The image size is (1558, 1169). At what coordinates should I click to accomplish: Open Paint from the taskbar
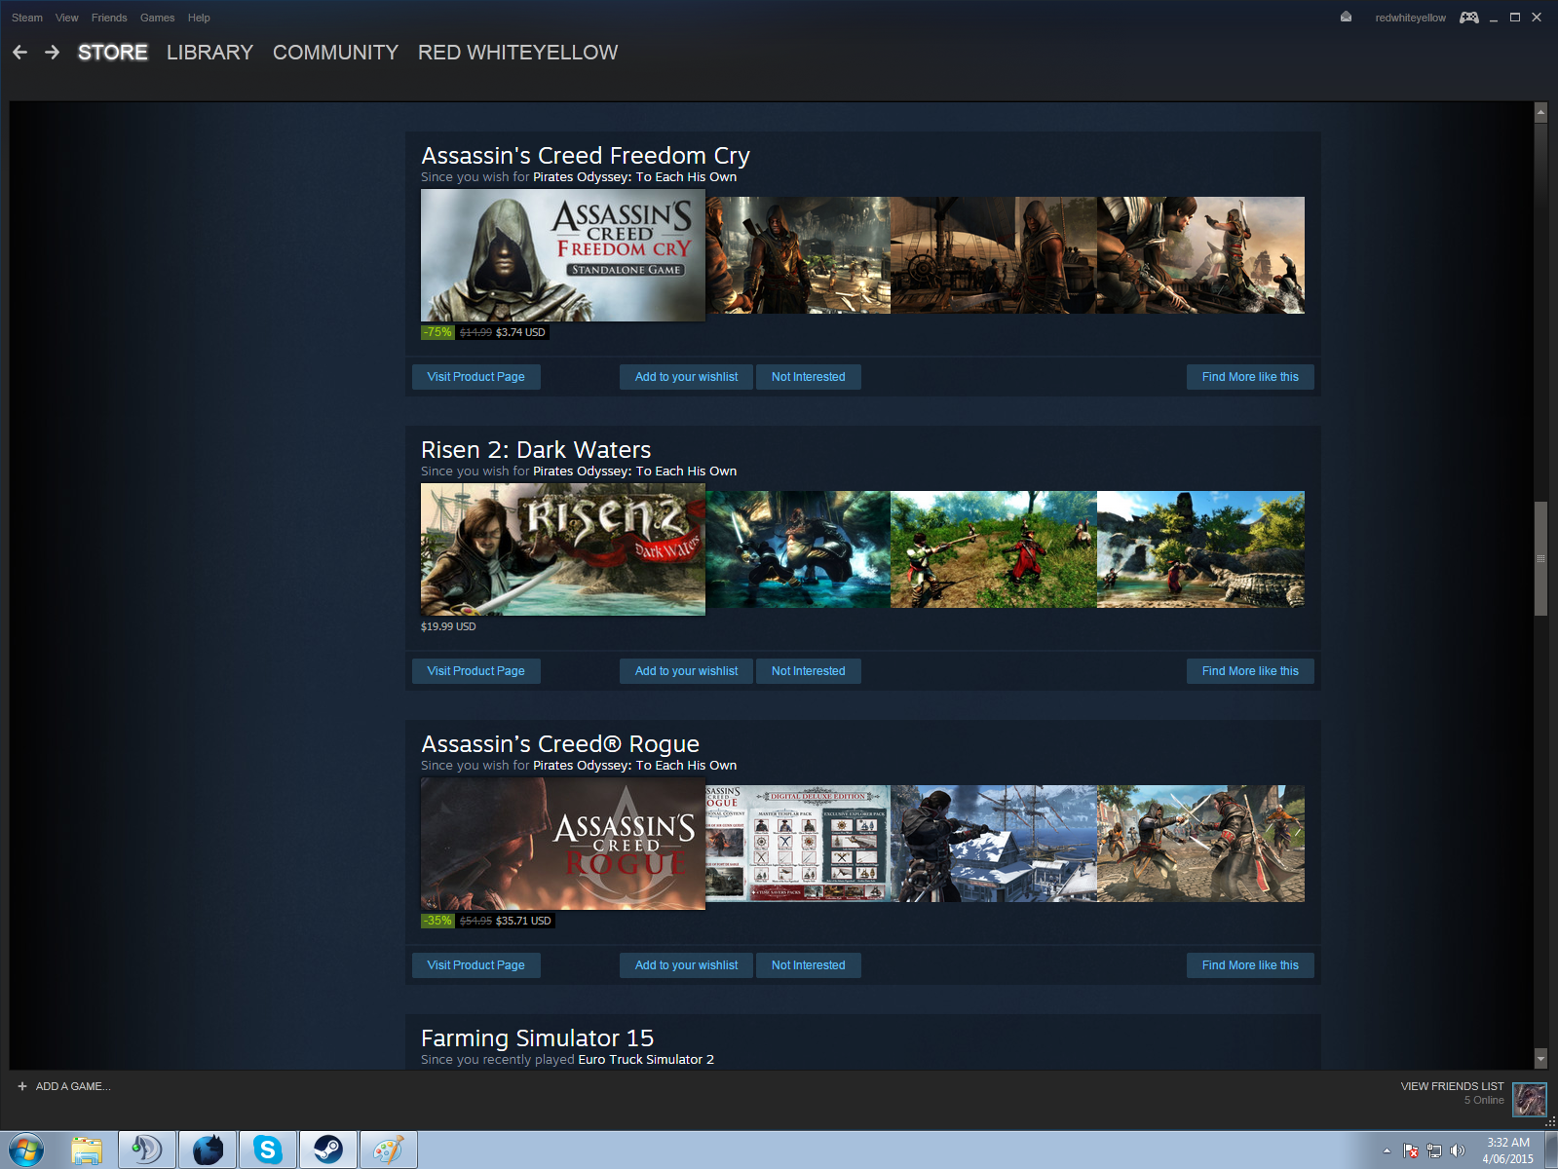[x=388, y=1150]
